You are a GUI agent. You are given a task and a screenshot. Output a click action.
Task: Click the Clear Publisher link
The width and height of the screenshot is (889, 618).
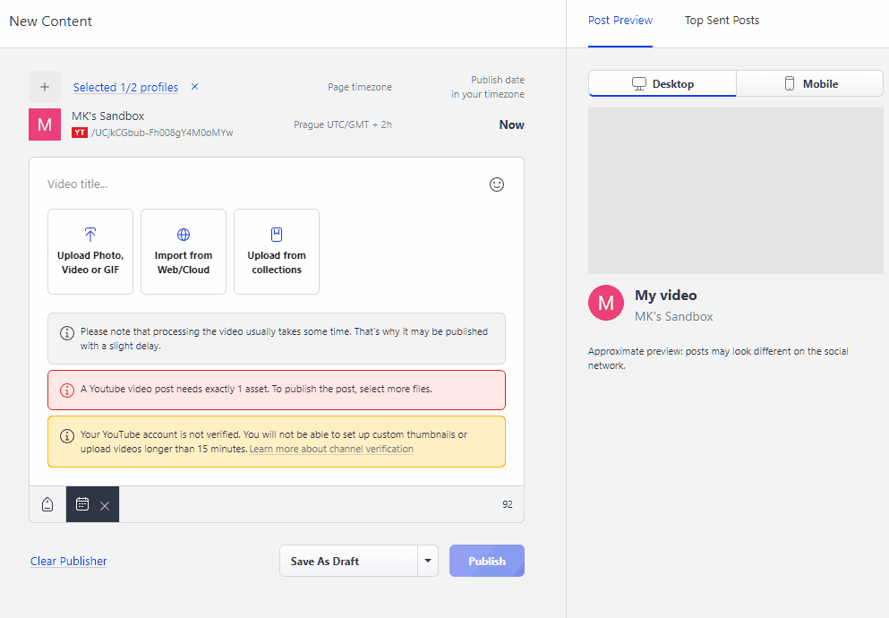click(69, 561)
